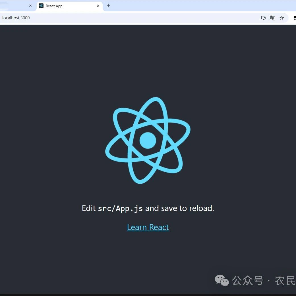
Task: Close the partially visible left tab
Action: point(30,6)
